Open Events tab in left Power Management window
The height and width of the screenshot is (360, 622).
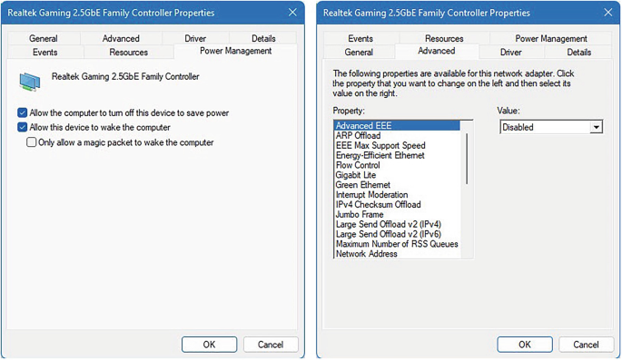click(44, 53)
